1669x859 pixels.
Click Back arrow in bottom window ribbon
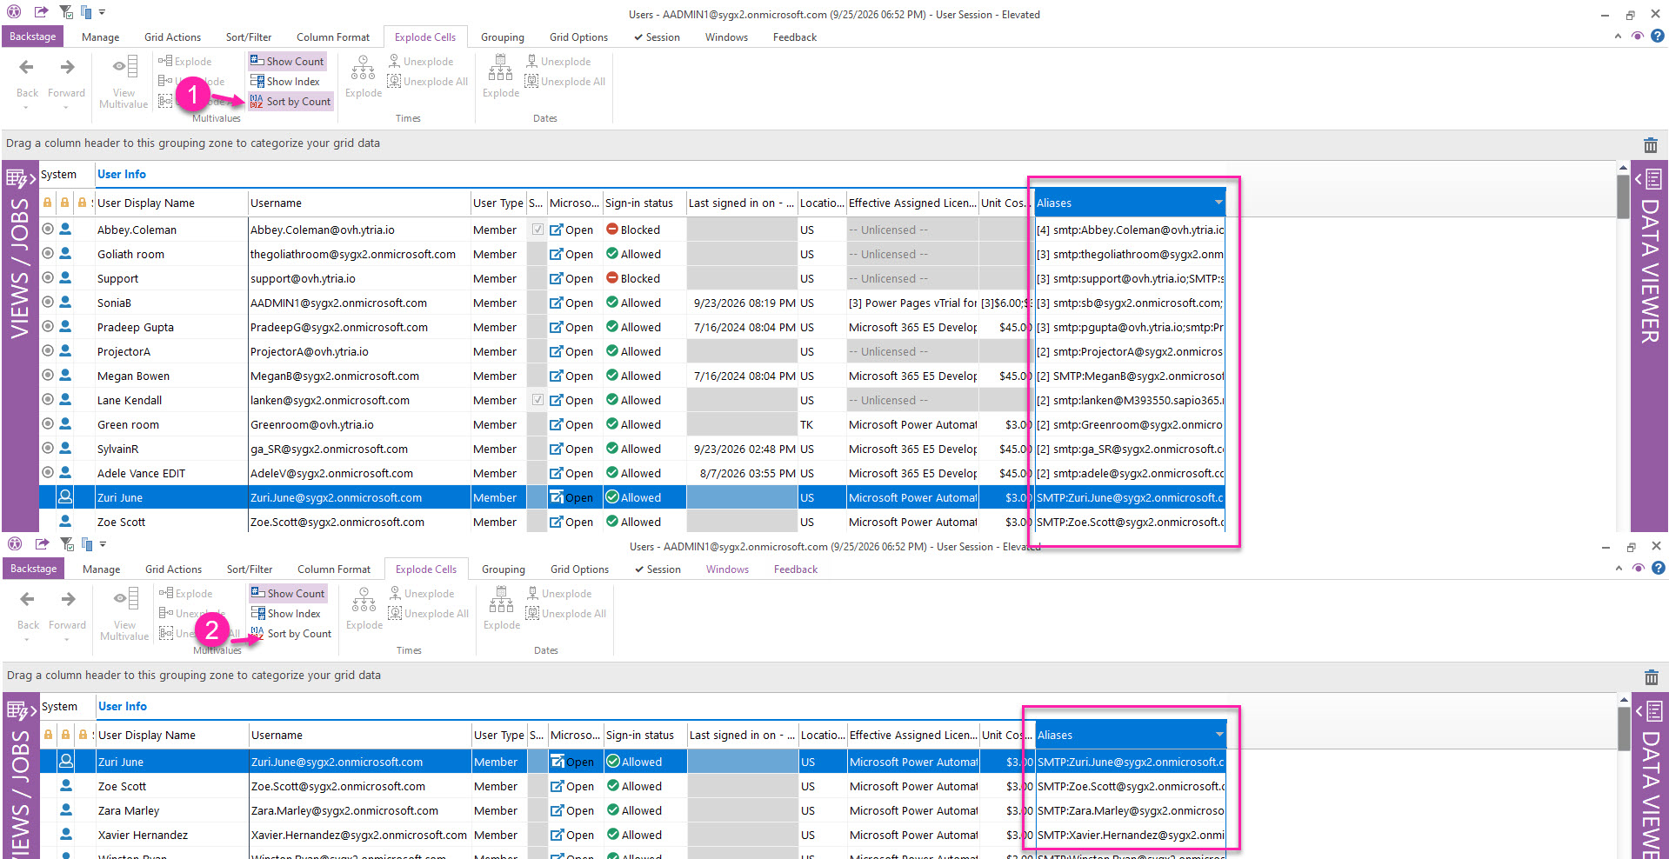[x=28, y=599]
